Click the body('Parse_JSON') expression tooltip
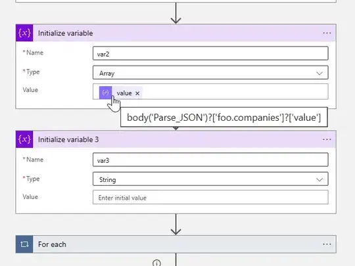 pos(224,118)
